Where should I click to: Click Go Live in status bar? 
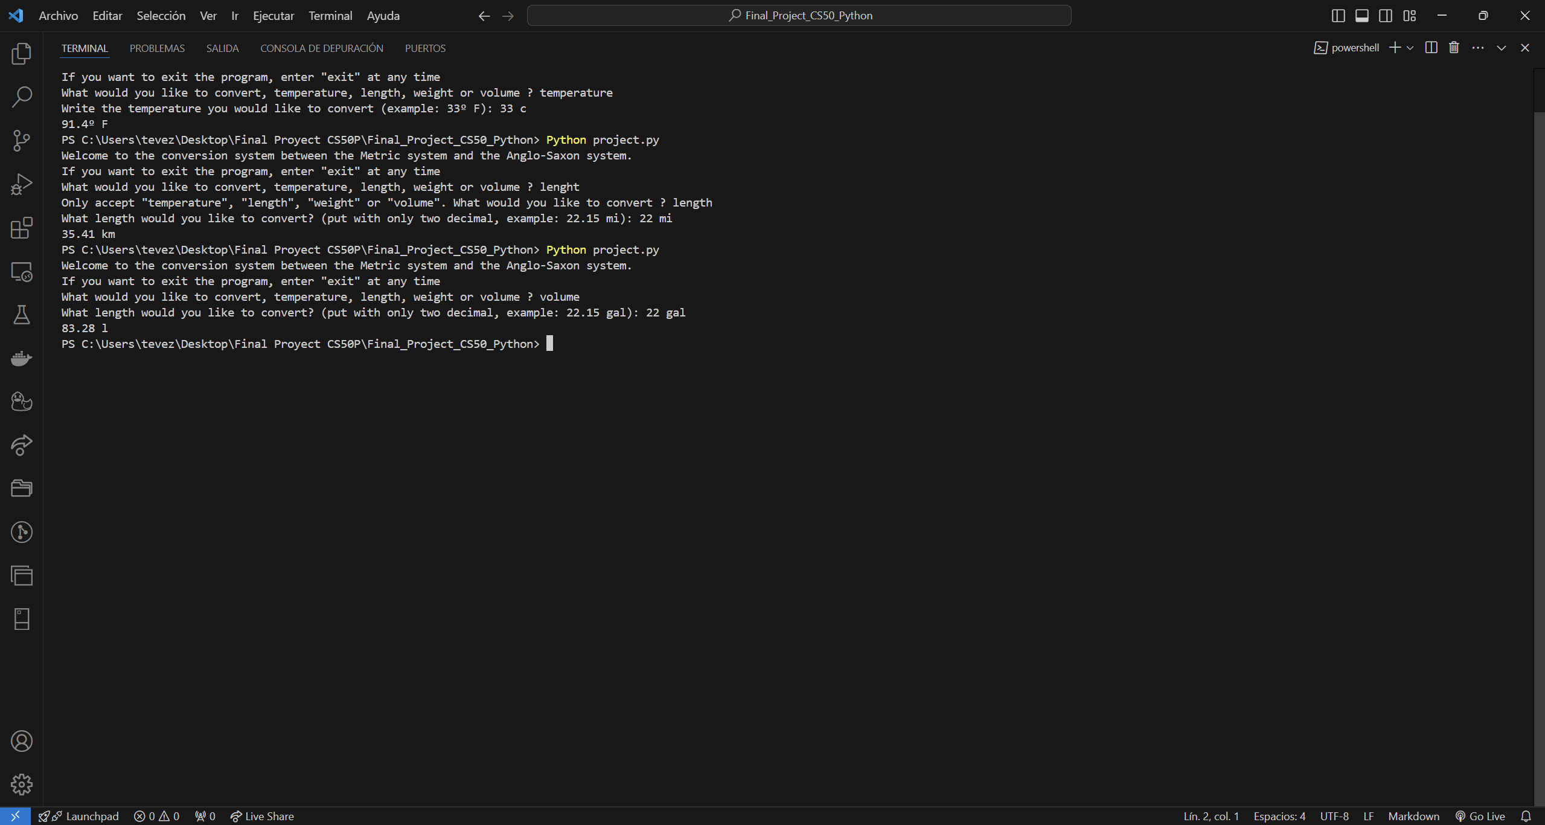coord(1480,816)
